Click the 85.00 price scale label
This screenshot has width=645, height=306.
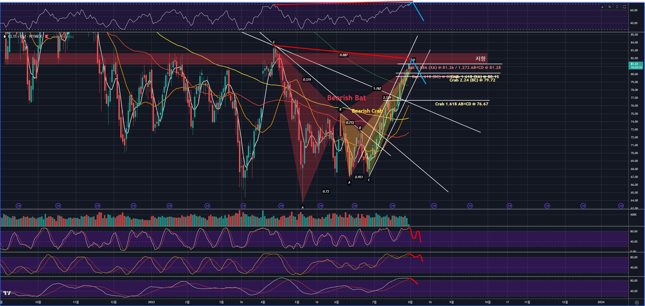tap(634, 35)
